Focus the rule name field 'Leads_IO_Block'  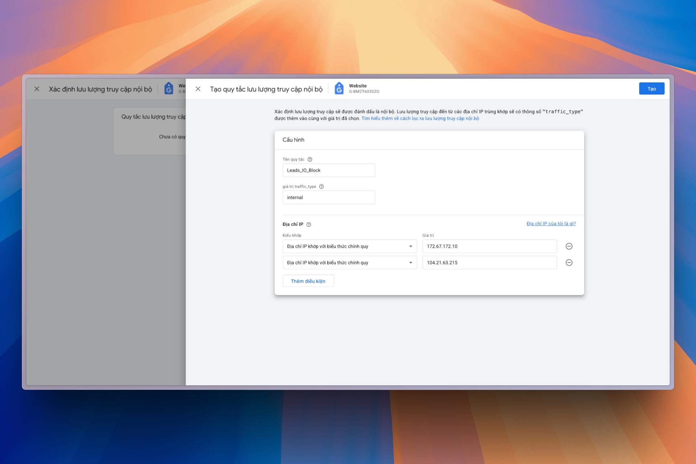[328, 170]
